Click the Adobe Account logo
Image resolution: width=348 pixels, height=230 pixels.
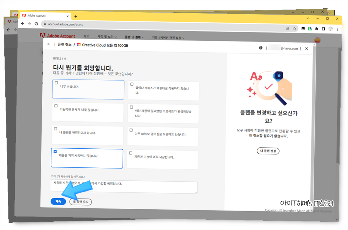(x=57, y=35)
